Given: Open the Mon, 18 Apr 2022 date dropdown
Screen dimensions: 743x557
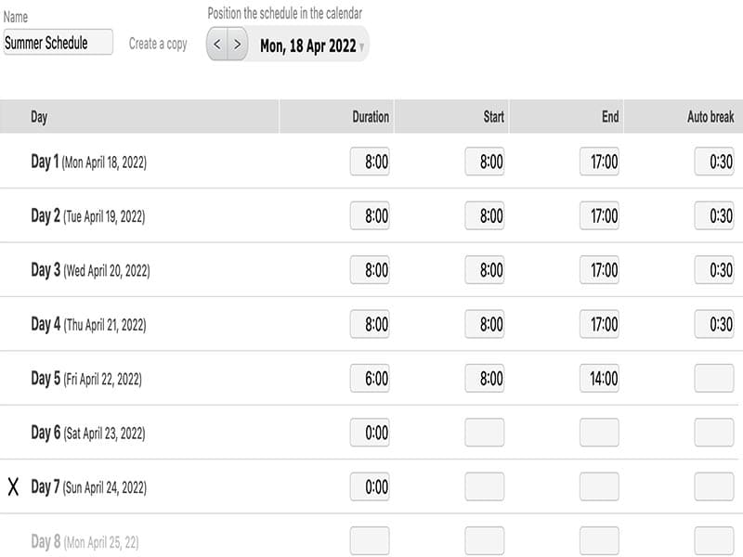Looking at the screenshot, I should [312, 45].
